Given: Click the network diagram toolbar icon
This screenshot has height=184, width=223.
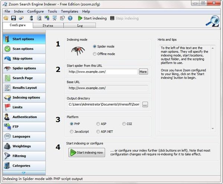Looking at the screenshot, I should pos(55,18).
